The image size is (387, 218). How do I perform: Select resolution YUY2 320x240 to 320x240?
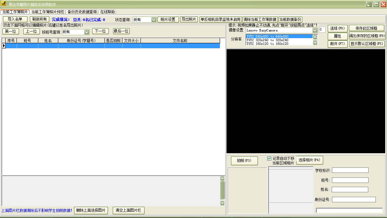(x=279, y=40)
